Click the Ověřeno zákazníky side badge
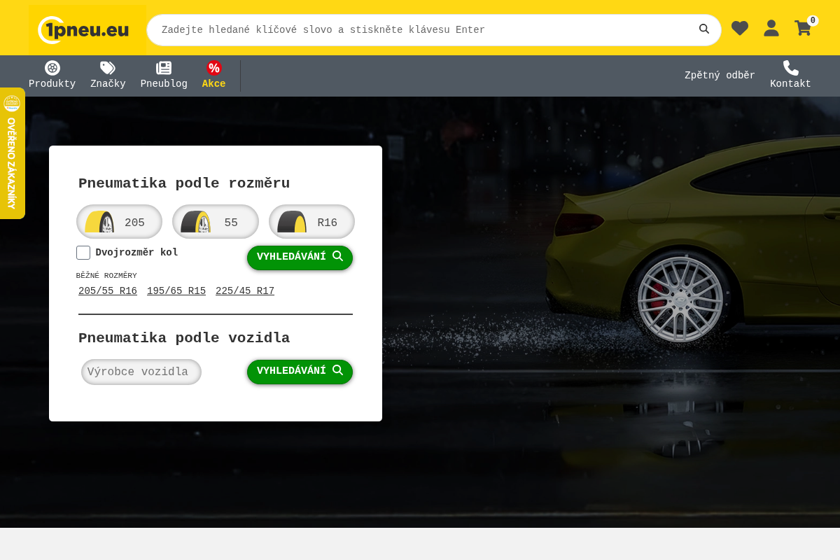 coord(12,153)
